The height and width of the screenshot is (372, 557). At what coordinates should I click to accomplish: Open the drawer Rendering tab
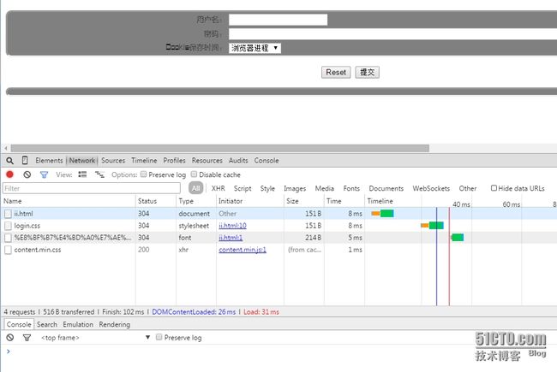[x=114, y=324]
